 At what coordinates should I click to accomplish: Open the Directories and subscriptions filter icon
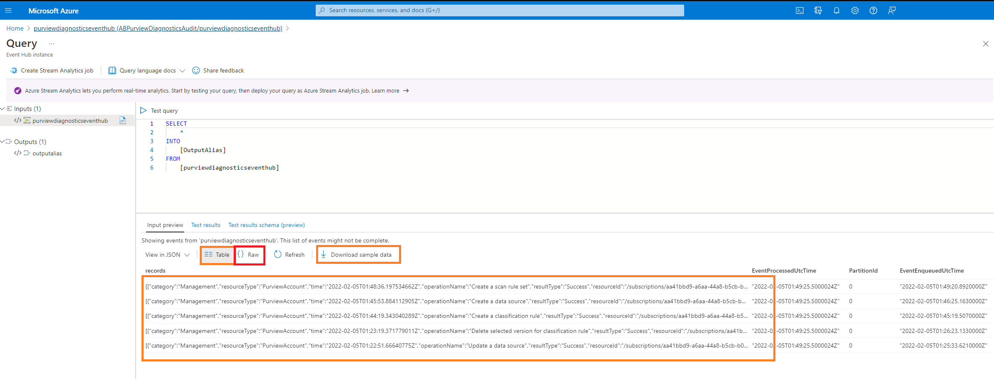click(818, 10)
